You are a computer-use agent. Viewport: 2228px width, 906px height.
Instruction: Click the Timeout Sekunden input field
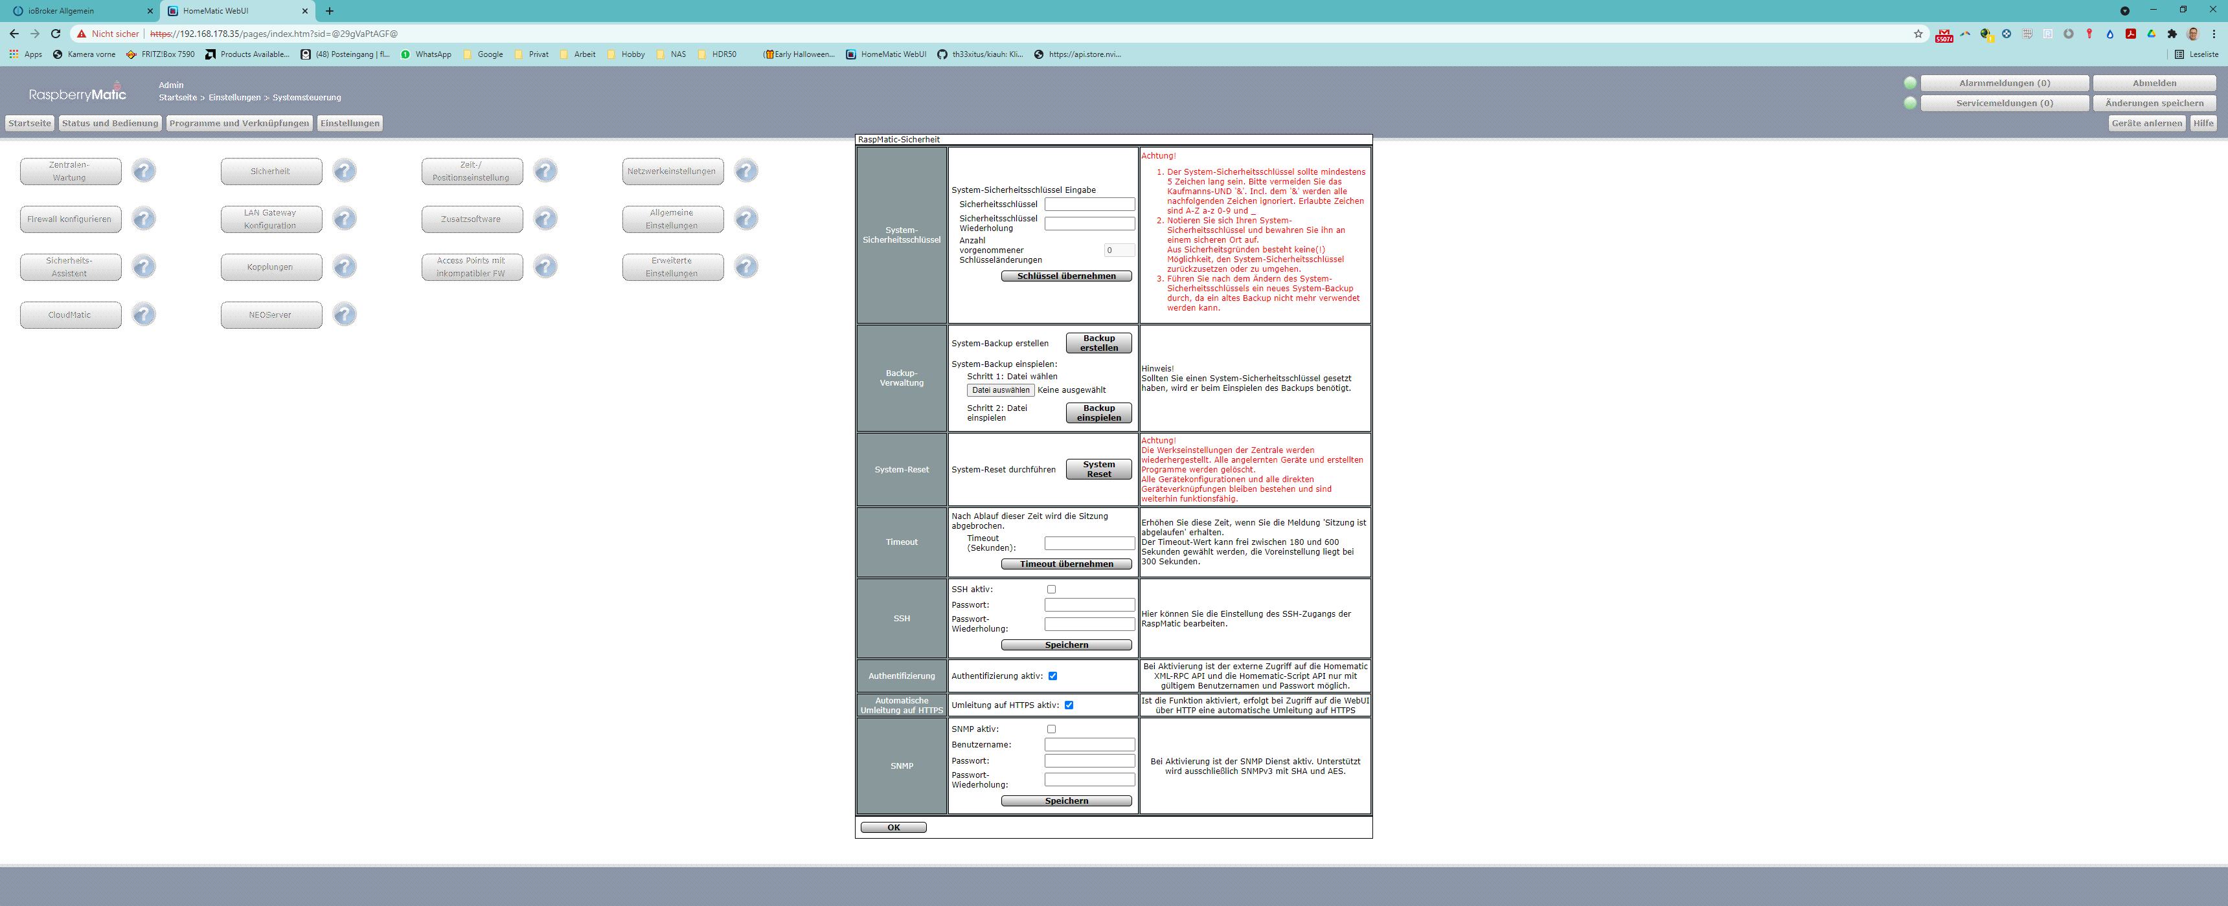1089,543
